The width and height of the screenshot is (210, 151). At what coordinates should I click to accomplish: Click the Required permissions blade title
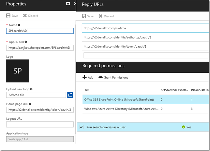click(x=103, y=66)
